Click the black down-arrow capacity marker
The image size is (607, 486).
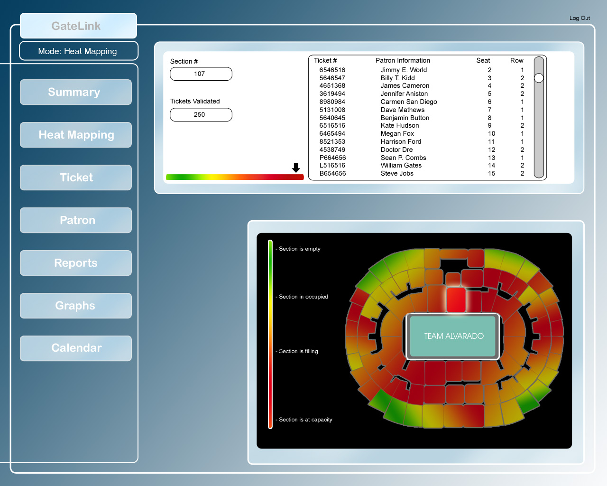point(296,168)
